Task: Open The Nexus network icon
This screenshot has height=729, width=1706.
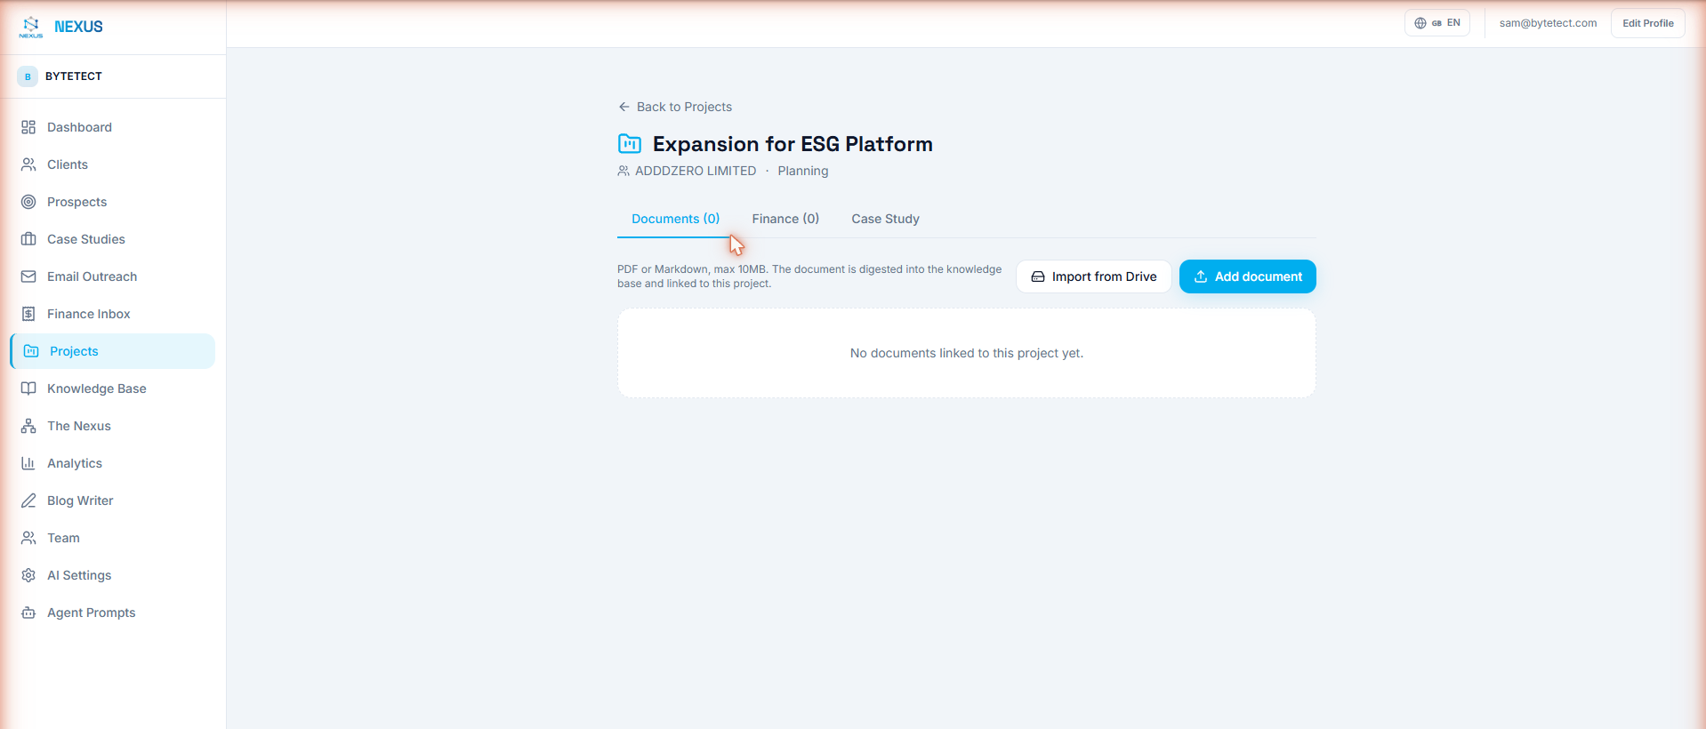Action: (28, 426)
